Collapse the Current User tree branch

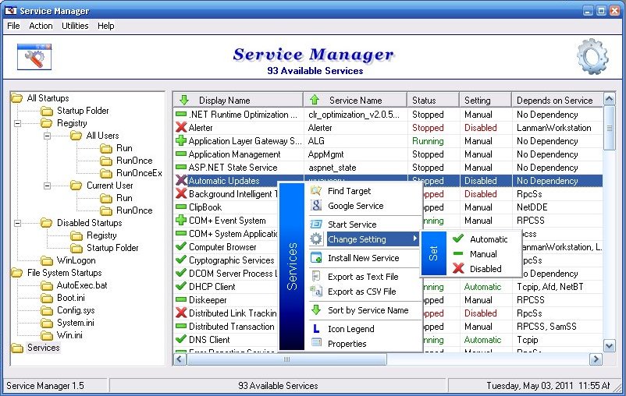click(48, 186)
